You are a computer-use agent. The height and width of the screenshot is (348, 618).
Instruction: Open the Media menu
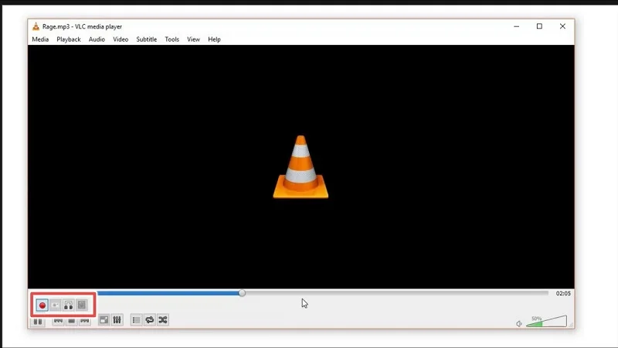click(x=40, y=39)
